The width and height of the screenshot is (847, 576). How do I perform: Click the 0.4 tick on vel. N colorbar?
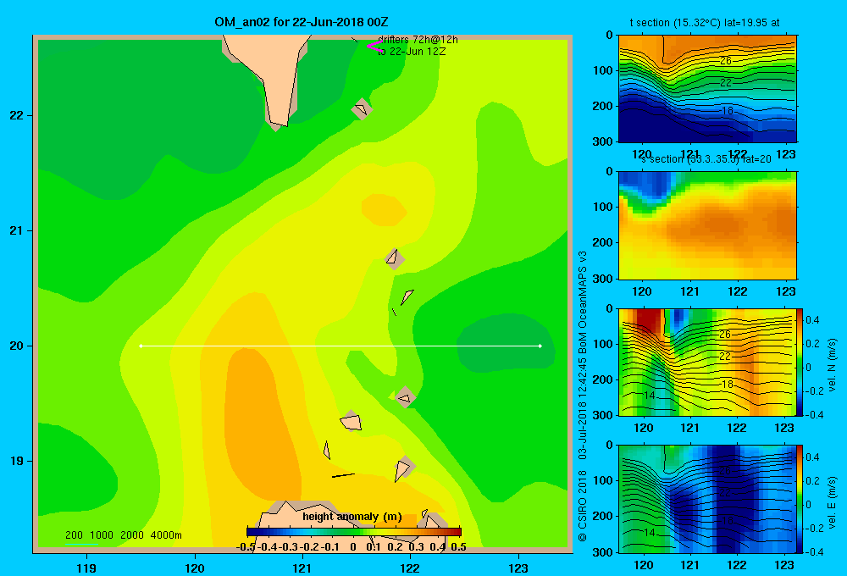(x=812, y=320)
